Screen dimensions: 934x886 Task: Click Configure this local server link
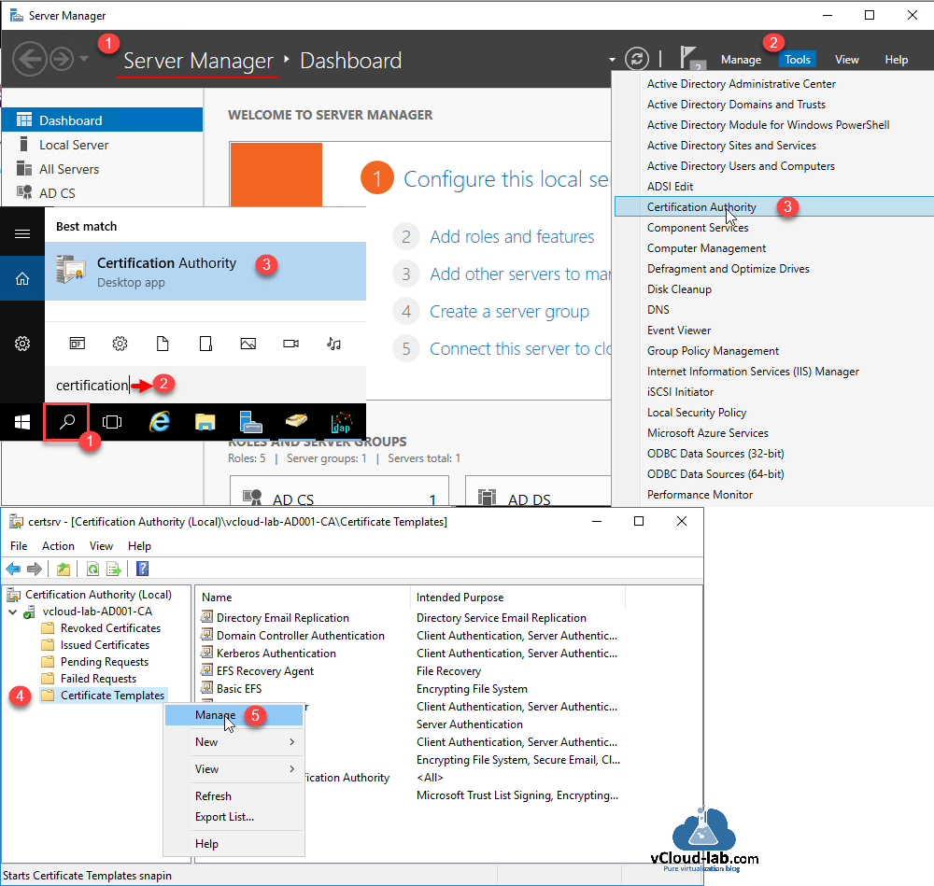[x=506, y=178]
